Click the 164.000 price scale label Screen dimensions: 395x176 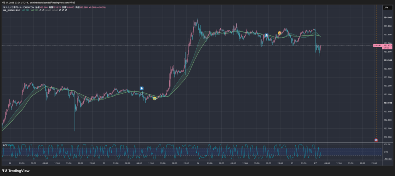point(388,18)
